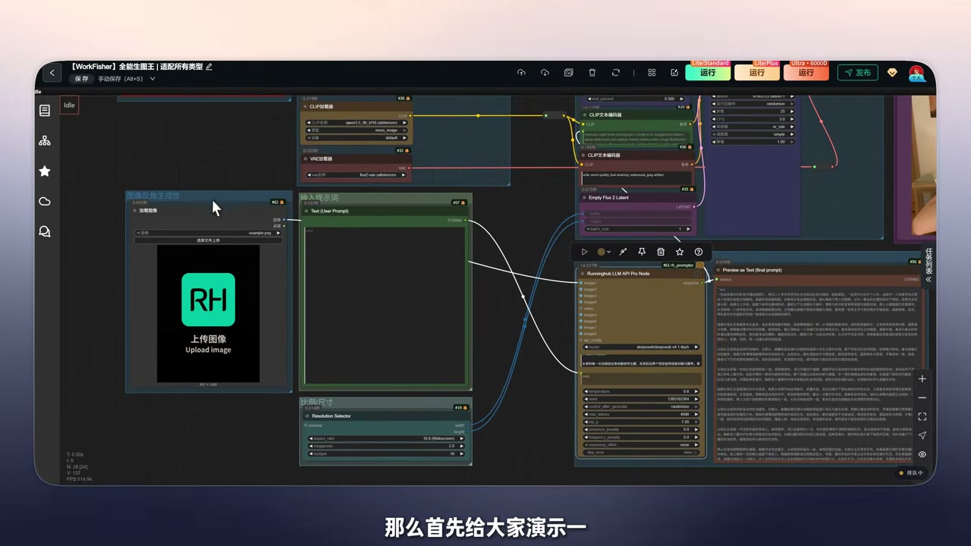The image size is (971, 546).
Task: Click the pin icon in node toolbar
Action: click(642, 252)
